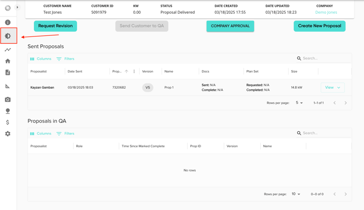Click search magnifier in Proposals in QA
The height and width of the screenshot is (210, 364).
(x=299, y=133)
